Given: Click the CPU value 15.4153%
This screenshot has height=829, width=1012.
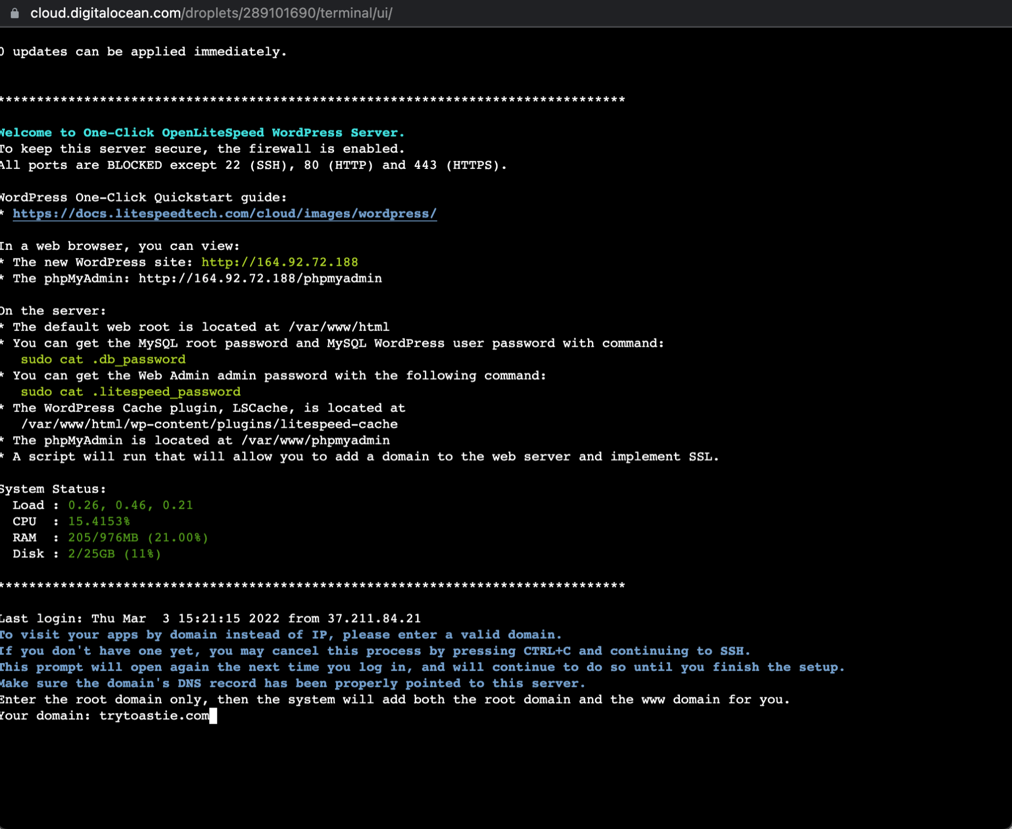Looking at the screenshot, I should point(99,522).
